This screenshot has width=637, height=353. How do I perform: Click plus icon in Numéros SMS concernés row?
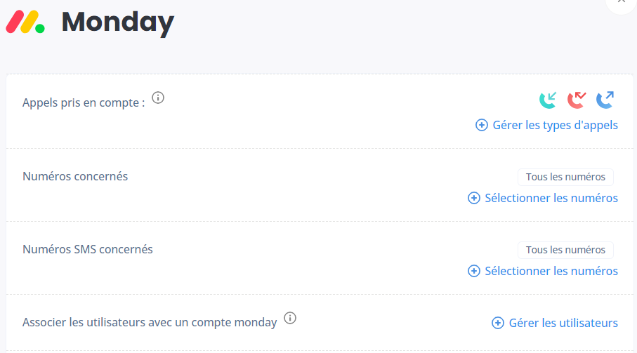(474, 271)
